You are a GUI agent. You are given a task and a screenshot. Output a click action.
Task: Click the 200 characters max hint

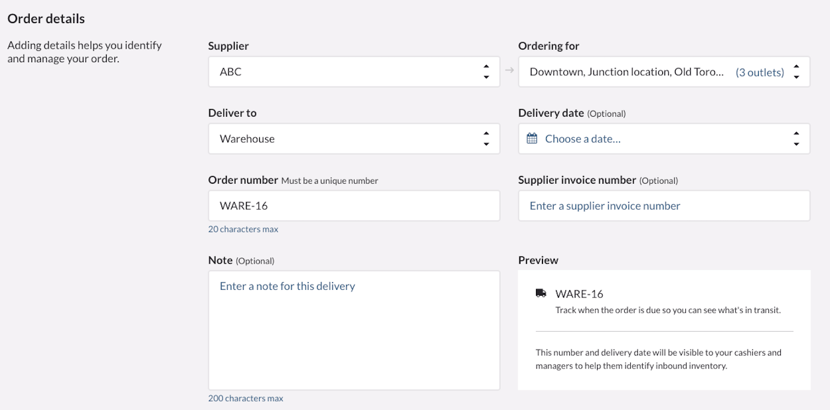245,398
